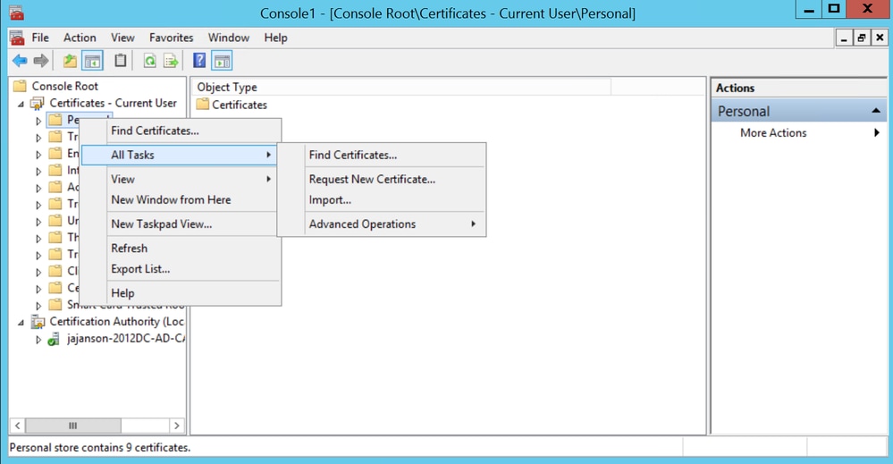
Task: Open the Advanced Operations submenu
Action: (x=382, y=224)
